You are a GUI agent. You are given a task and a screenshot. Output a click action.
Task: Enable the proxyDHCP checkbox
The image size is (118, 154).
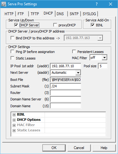tap(55, 25)
